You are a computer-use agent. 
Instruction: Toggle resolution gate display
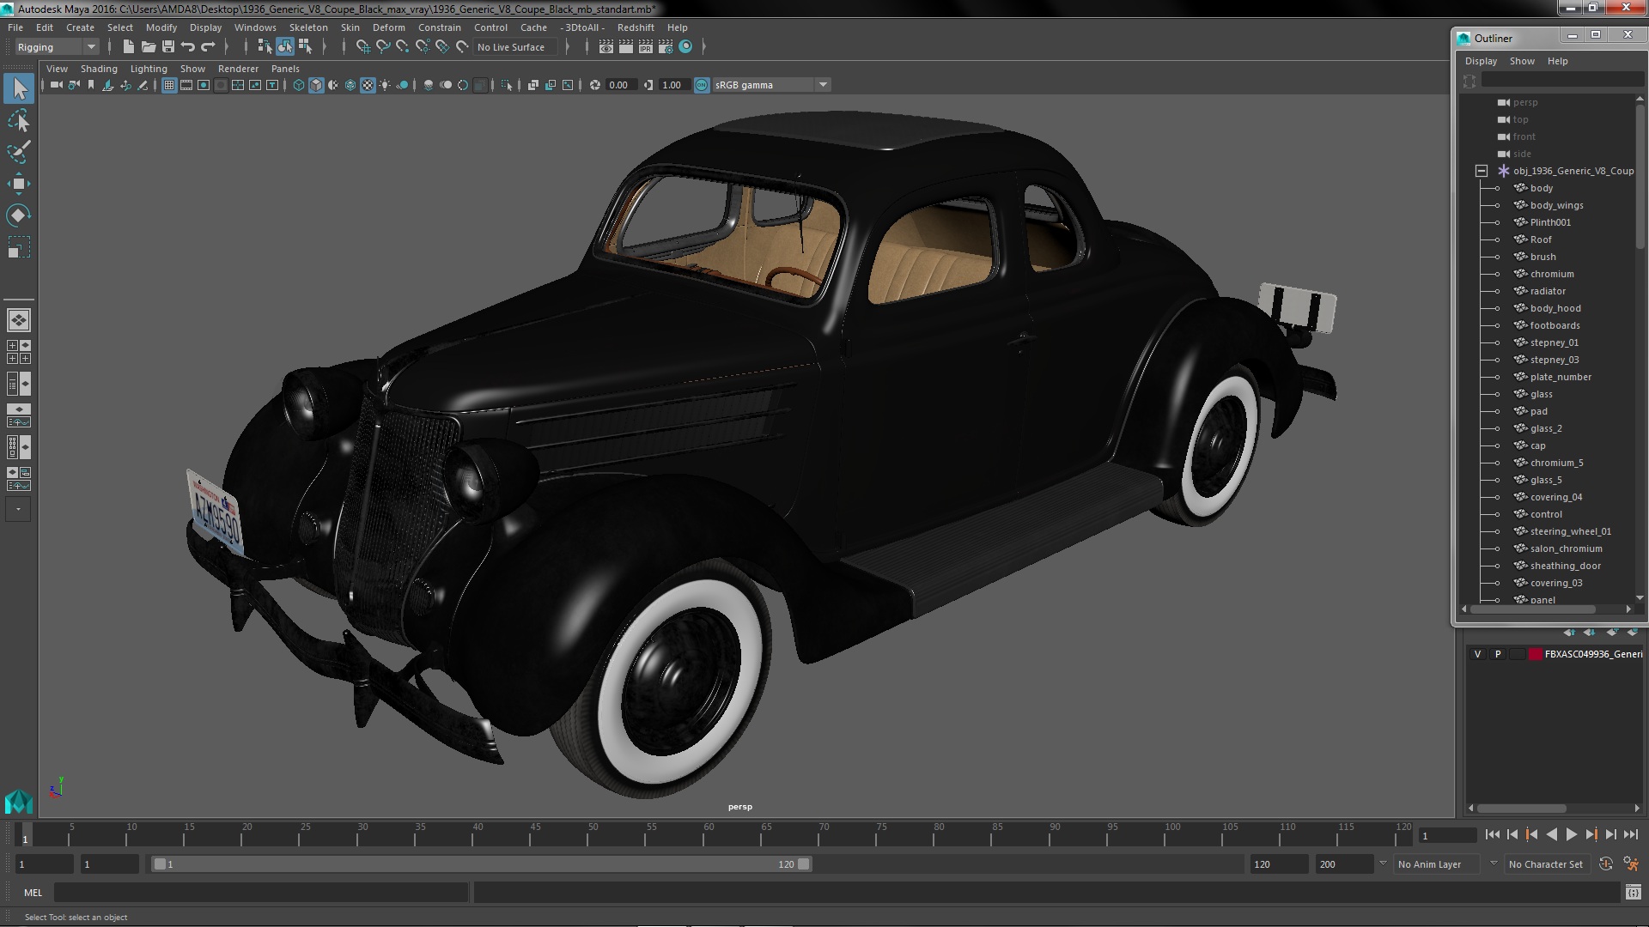(x=204, y=85)
